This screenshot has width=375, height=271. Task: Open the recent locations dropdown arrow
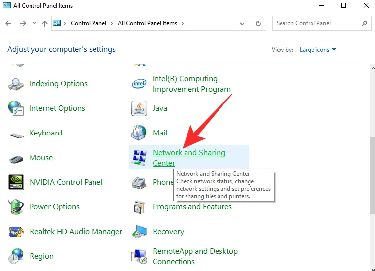tap(34, 23)
